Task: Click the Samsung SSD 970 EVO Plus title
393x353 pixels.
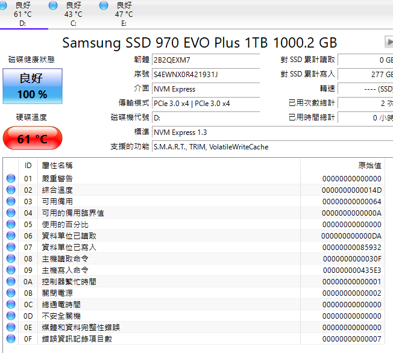Action: click(x=200, y=43)
